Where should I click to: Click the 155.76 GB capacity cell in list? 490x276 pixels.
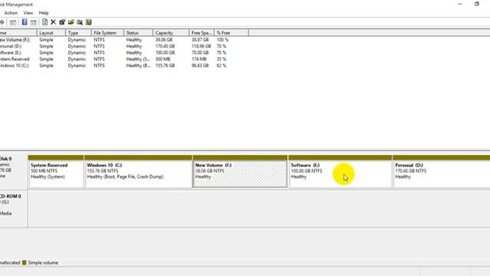click(x=165, y=65)
